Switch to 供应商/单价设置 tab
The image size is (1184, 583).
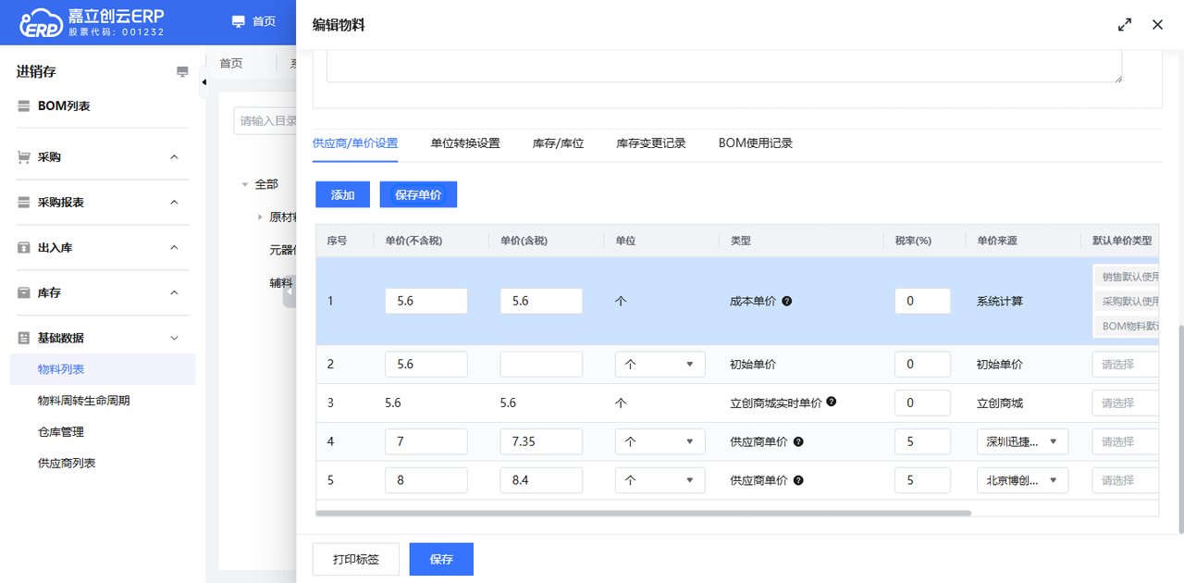355,143
